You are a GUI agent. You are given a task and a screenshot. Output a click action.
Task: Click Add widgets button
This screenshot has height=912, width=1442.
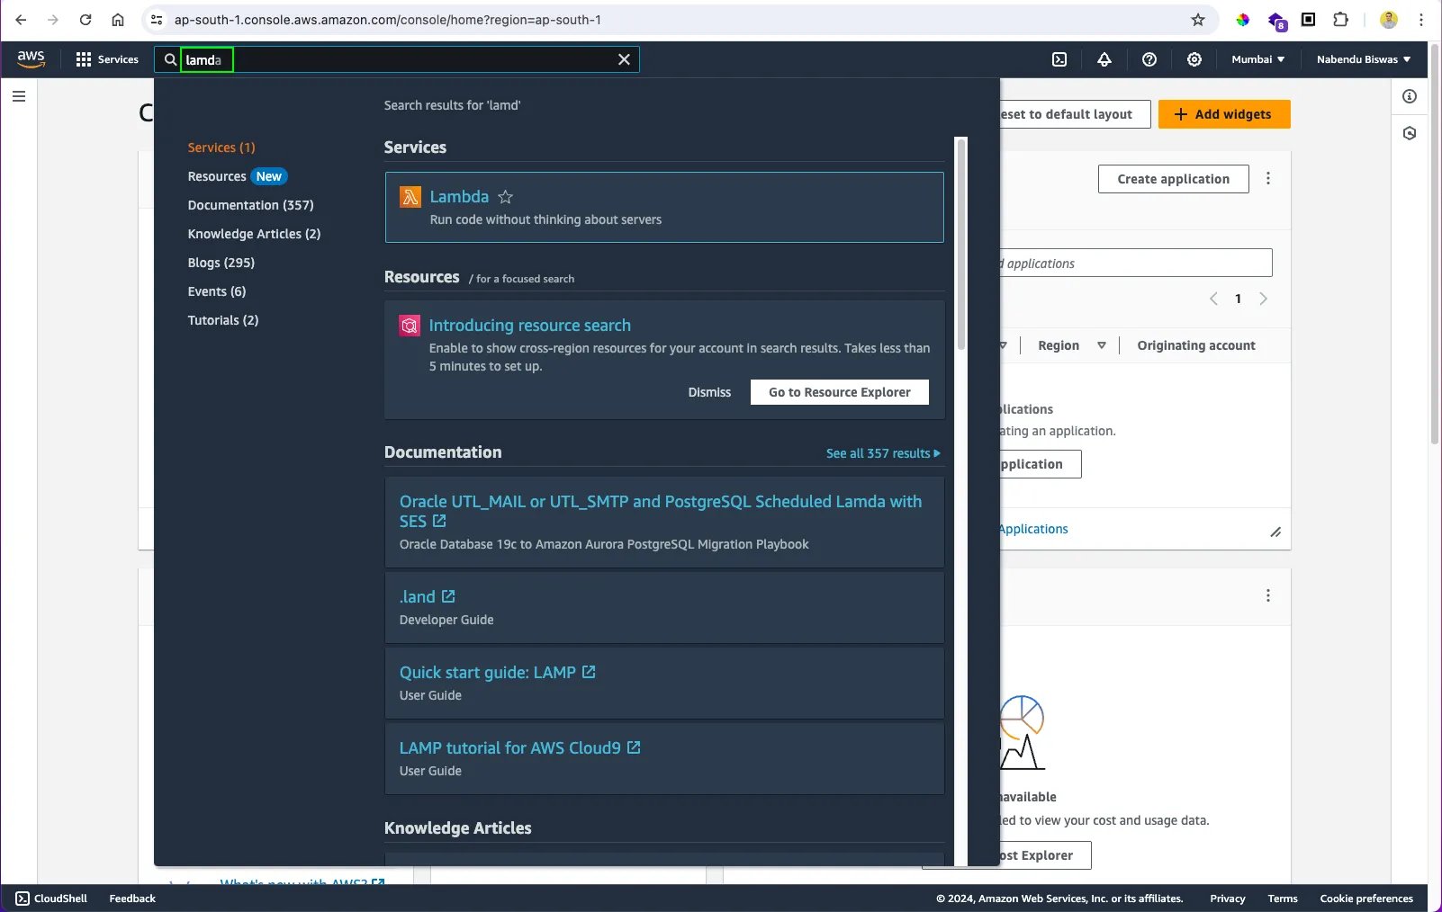1224,114
